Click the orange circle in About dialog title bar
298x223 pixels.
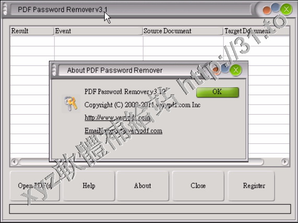pyautogui.click(x=216, y=71)
